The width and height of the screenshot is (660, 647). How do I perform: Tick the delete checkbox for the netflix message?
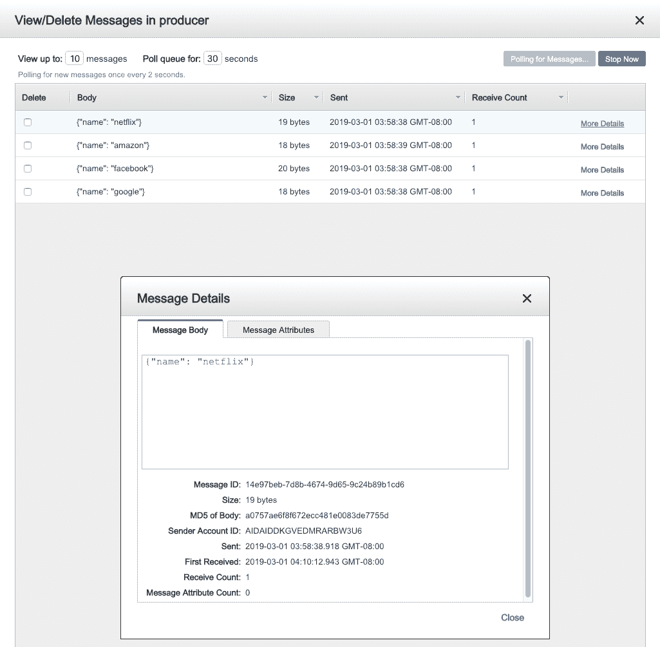coord(28,122)
